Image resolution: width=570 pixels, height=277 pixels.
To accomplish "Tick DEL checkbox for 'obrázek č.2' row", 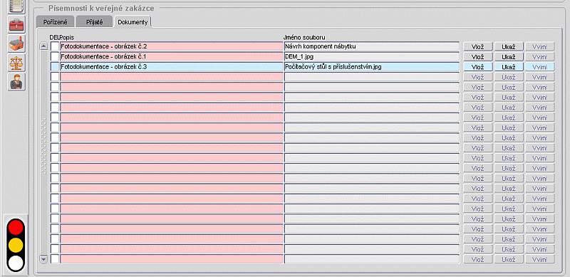I will (55, 46).
